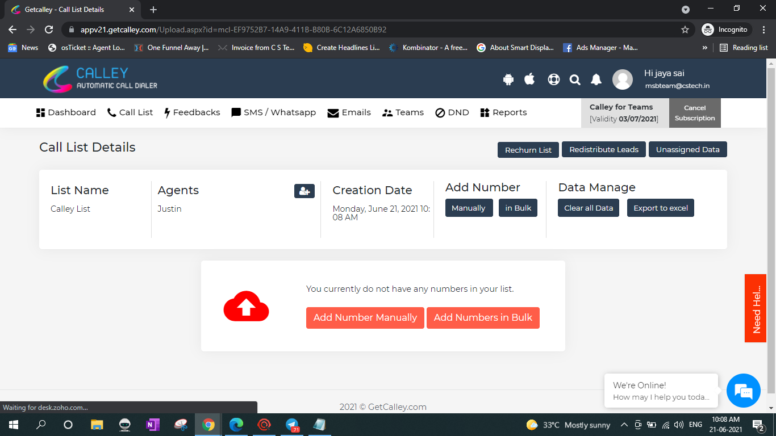Image resolution: width=776 pixels, height=436 pixels.
Task: Click the Calley logo
Action: click(x=101, y=79)
